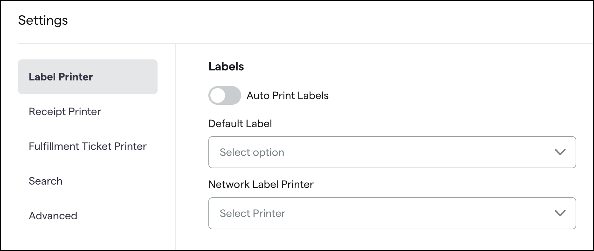This screenshot has width=594, height=251.
Task: Click the Network Label Printer label text
Action: pos(261,184)
